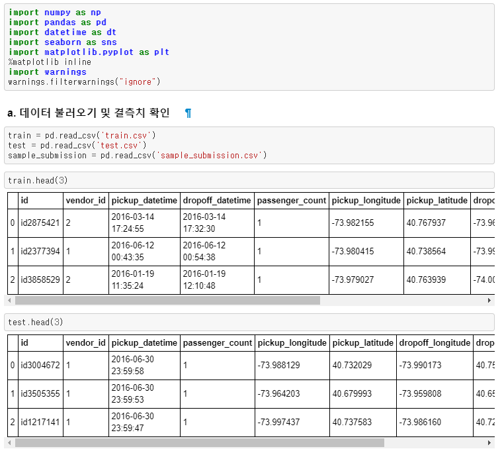Click the test.head(3) code cell
The image size is (502, 455).
pos(249,323)
